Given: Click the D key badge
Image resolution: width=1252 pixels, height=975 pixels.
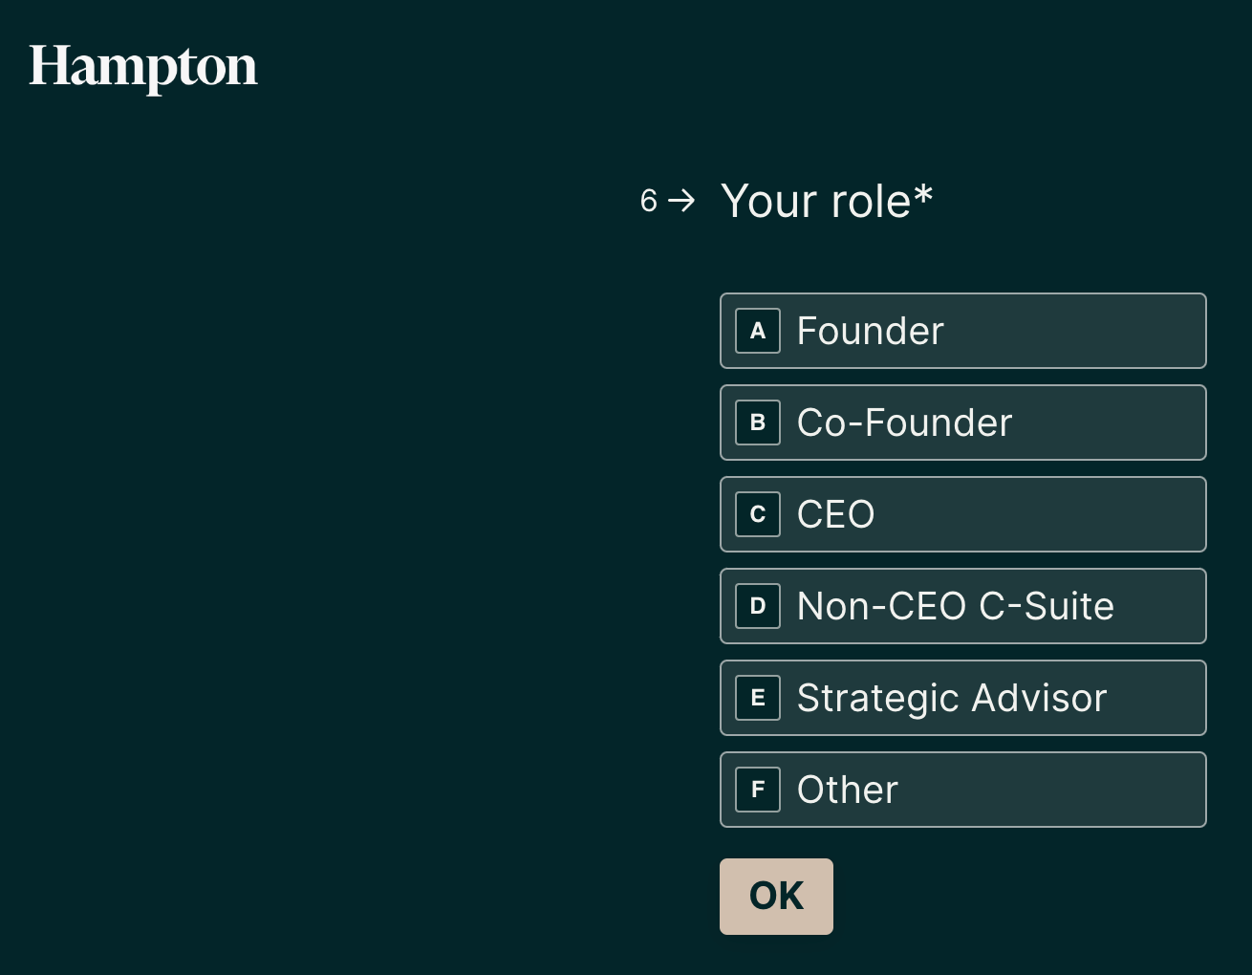Looking at the screenshot, I should point(758,606).
